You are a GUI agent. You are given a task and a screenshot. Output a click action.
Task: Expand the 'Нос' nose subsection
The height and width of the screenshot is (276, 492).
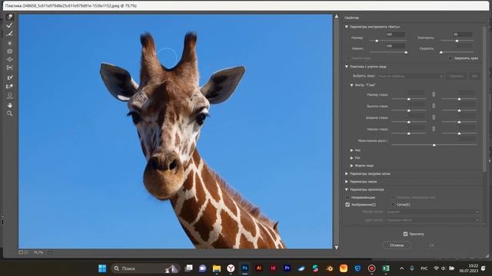(352, 150)
